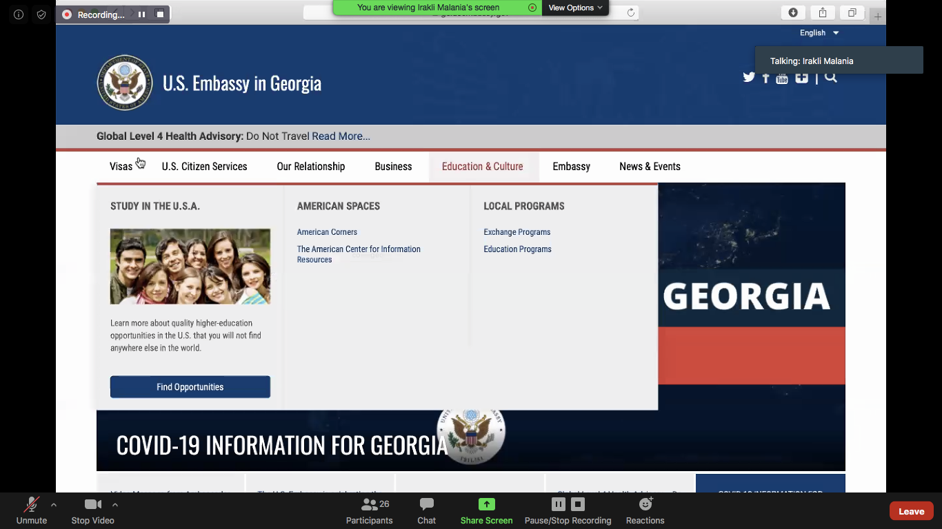Open the website search icon
Viewport: 942px width, 529px height.
pos(831,77)
